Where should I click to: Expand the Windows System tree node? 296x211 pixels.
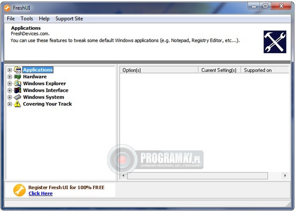click(10, 97)
